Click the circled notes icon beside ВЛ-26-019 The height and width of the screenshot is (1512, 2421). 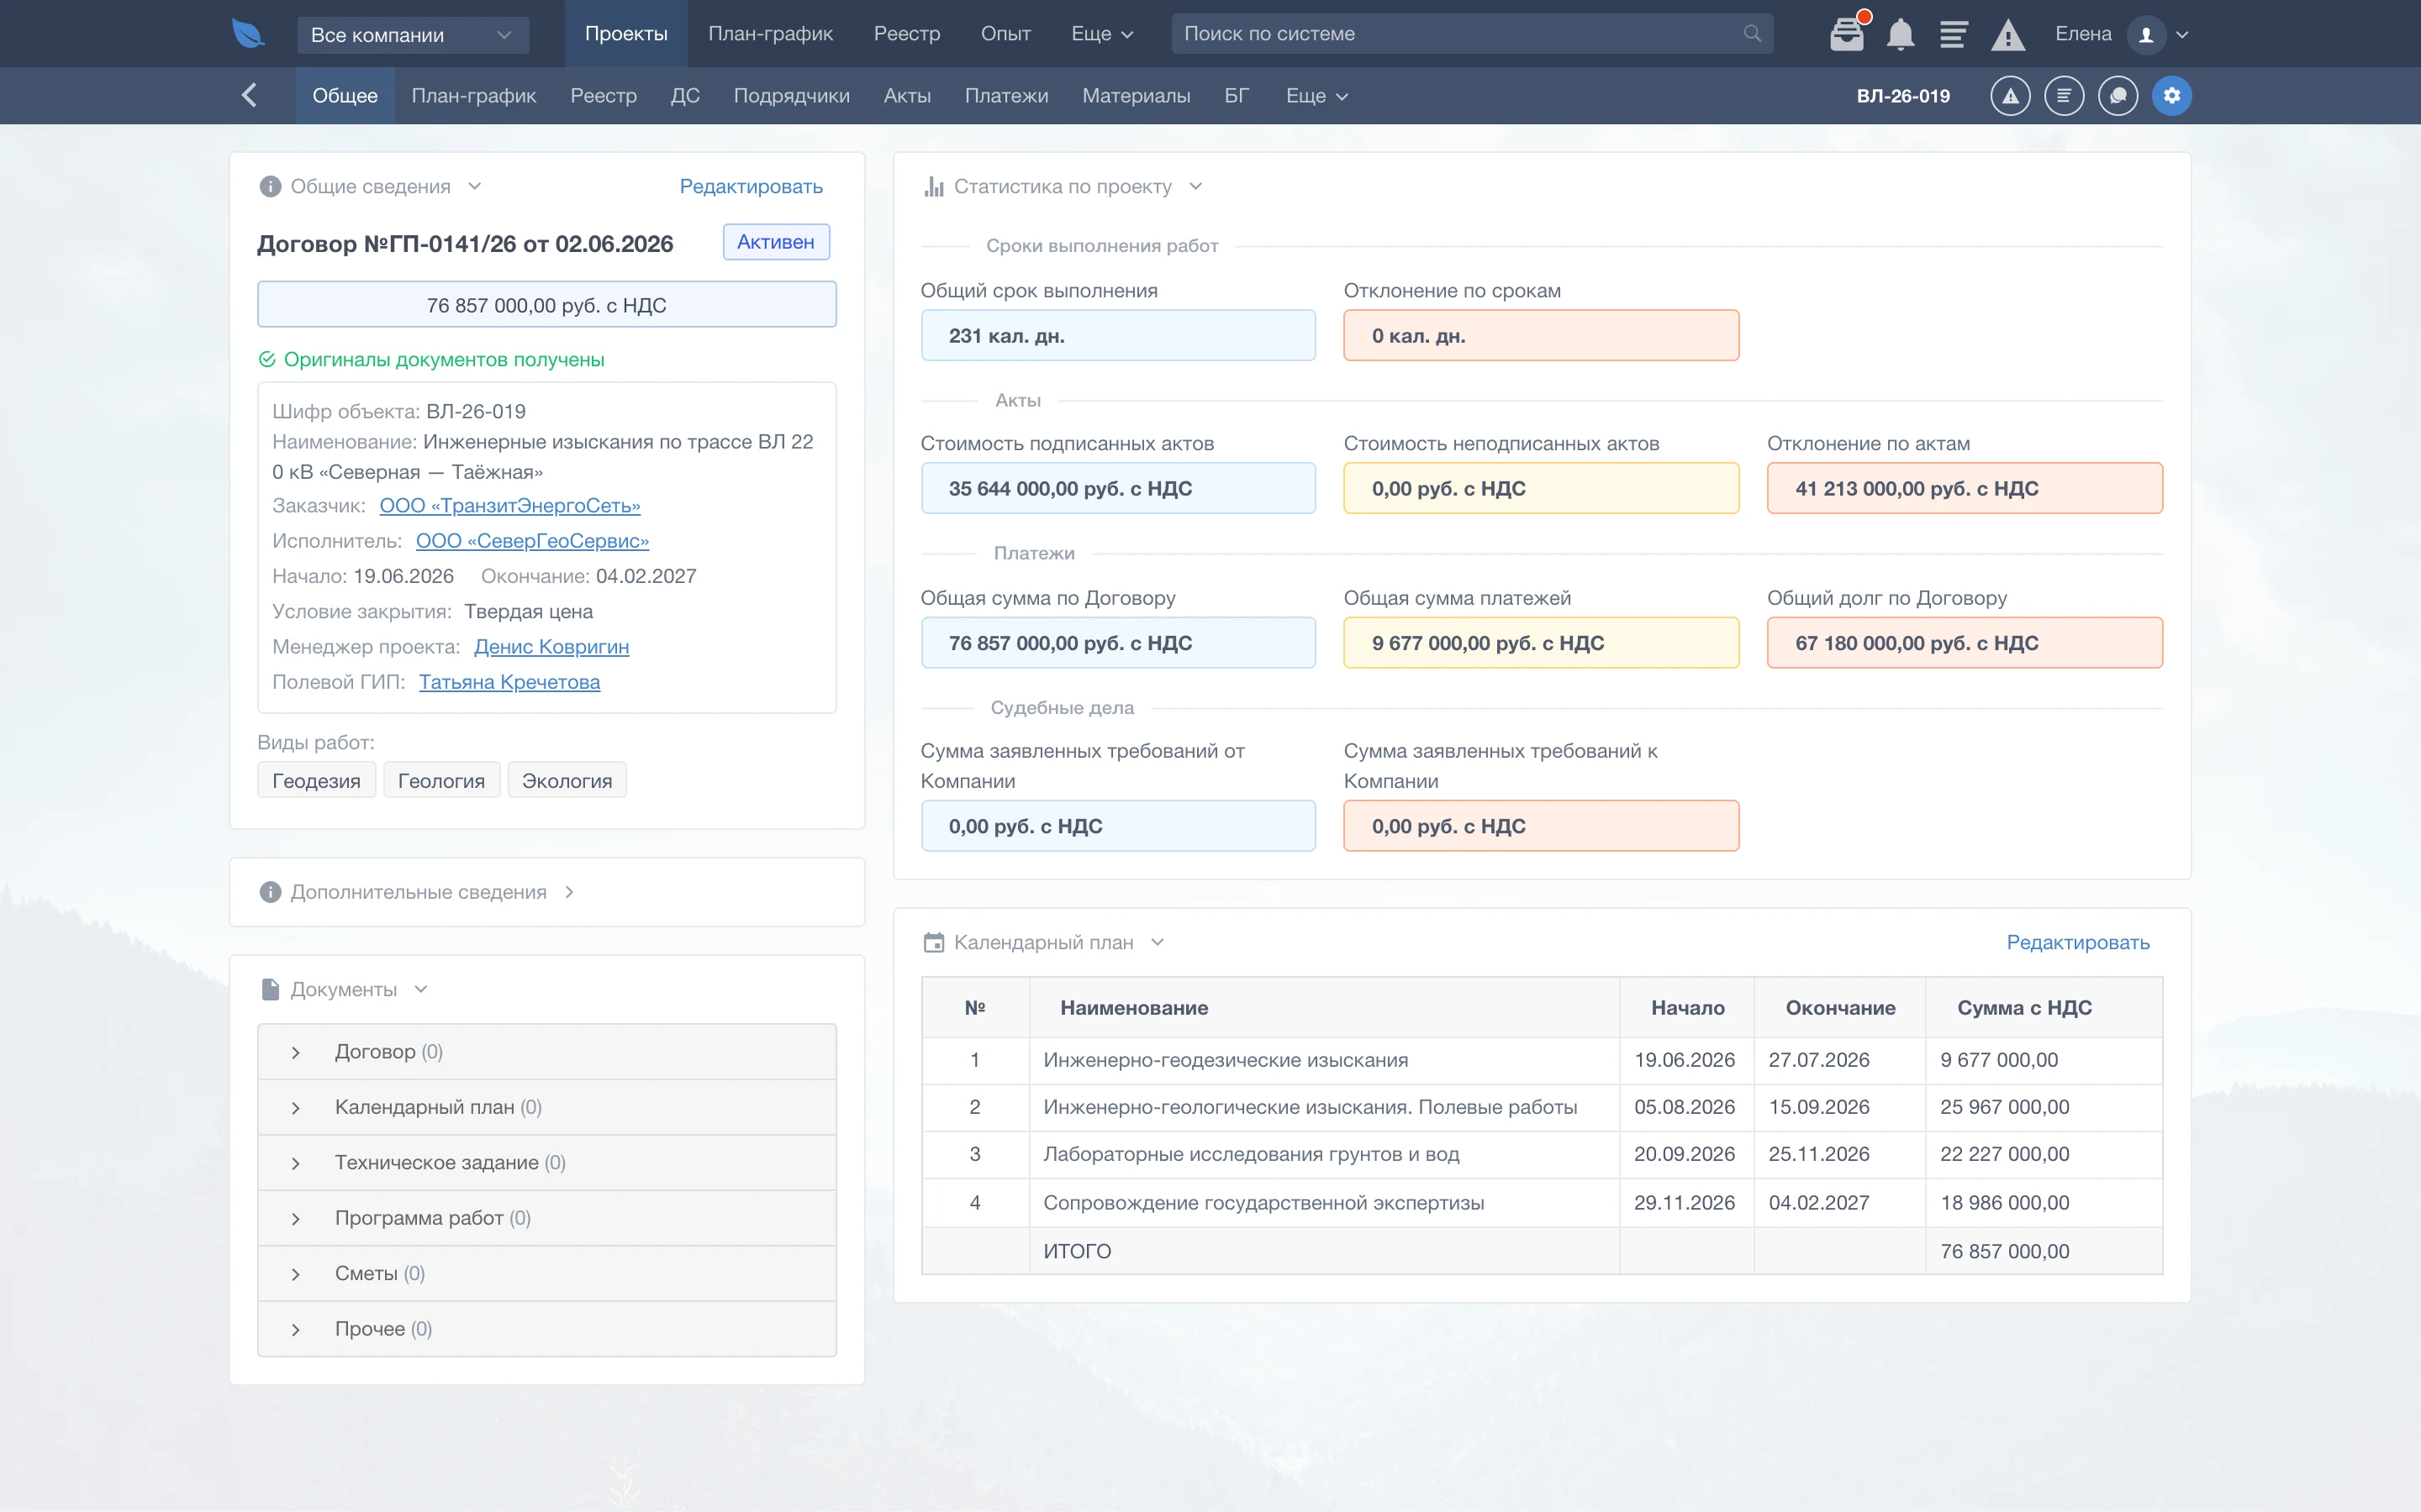[2064, 96]
